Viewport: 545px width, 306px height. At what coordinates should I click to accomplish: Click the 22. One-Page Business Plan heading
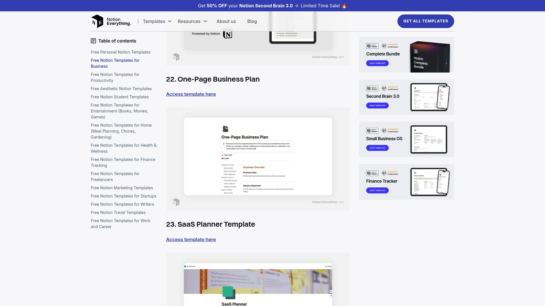coord(213,79)
